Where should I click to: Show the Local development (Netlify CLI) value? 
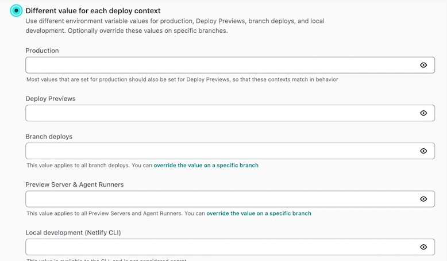click(x=423, y=247)
